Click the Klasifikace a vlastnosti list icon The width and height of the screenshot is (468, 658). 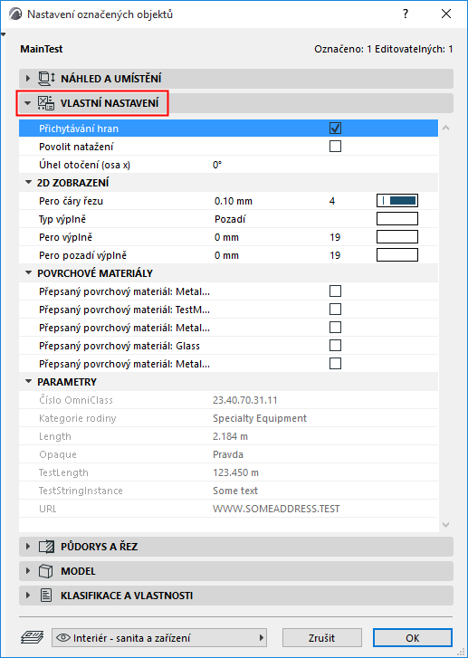[x=46, y=596]
